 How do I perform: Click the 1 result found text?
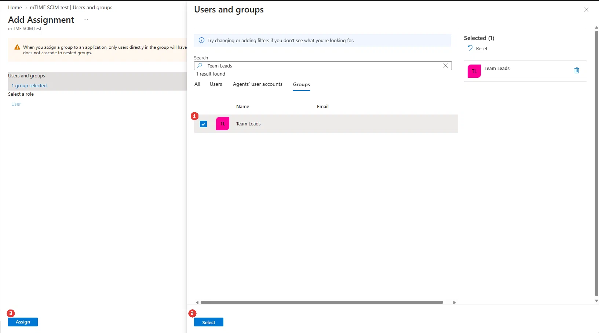(x=211, y=74)
